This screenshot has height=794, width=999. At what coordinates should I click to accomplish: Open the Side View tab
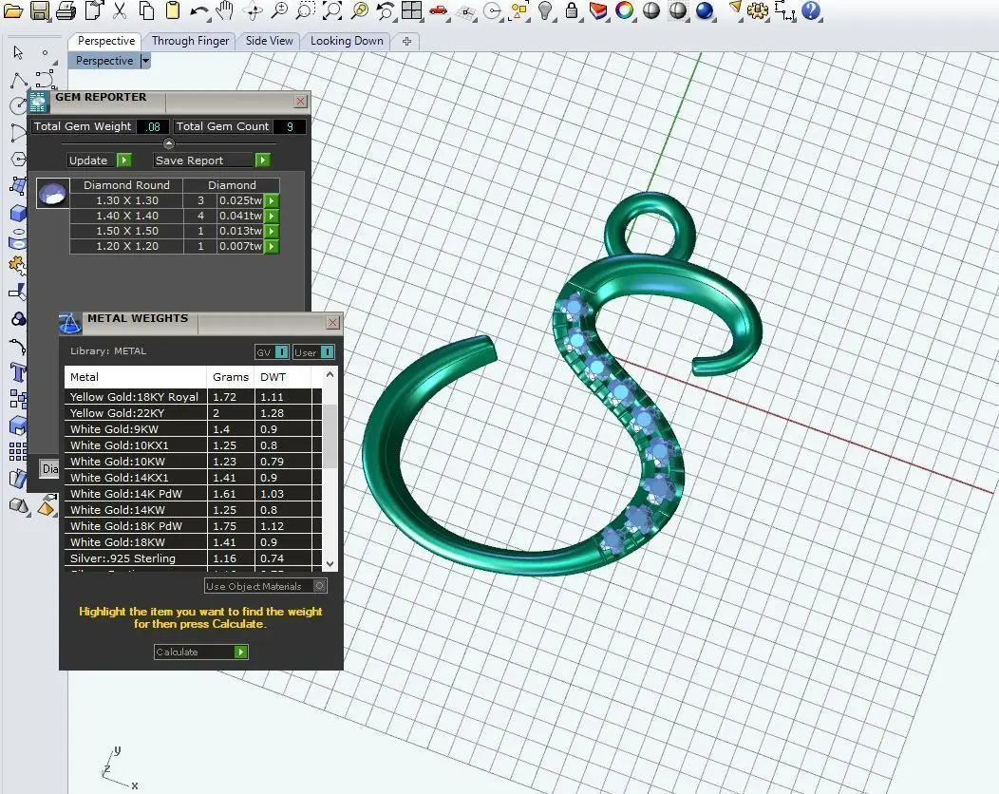pos(269,41)
